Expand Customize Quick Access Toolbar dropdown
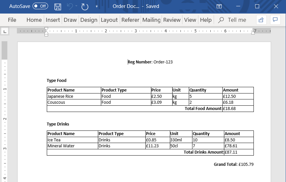Screen dimensions: 286x182 point(97,6)
